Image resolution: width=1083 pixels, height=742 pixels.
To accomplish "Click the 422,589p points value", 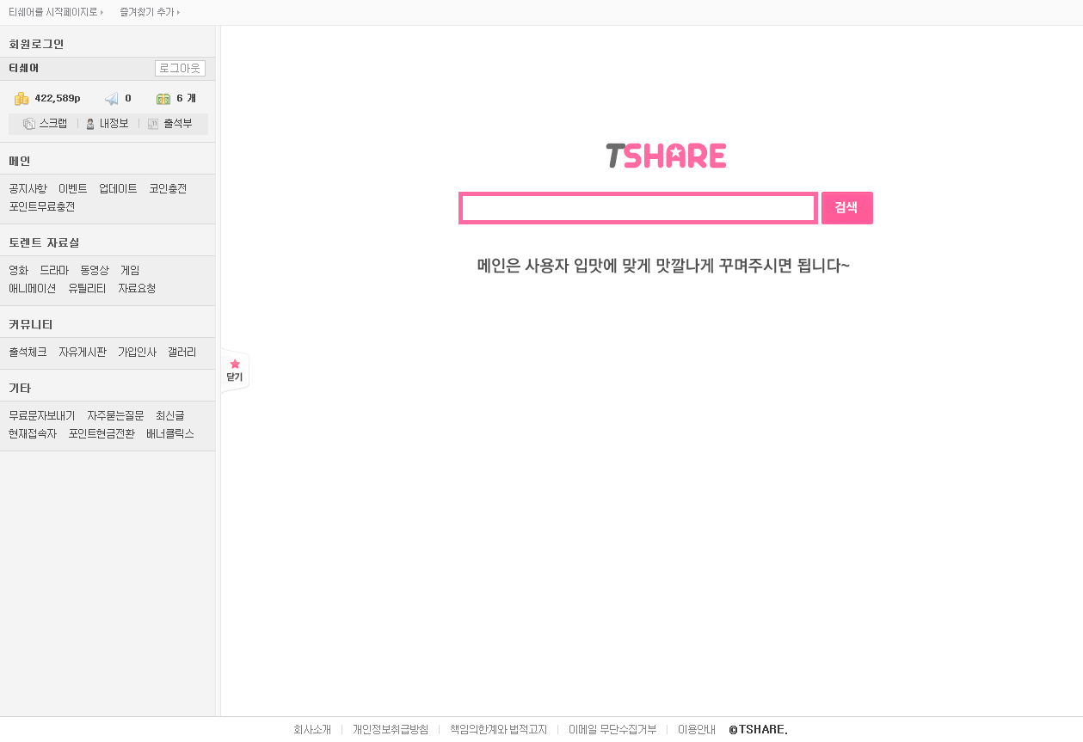I will click(x=58, y=98).
